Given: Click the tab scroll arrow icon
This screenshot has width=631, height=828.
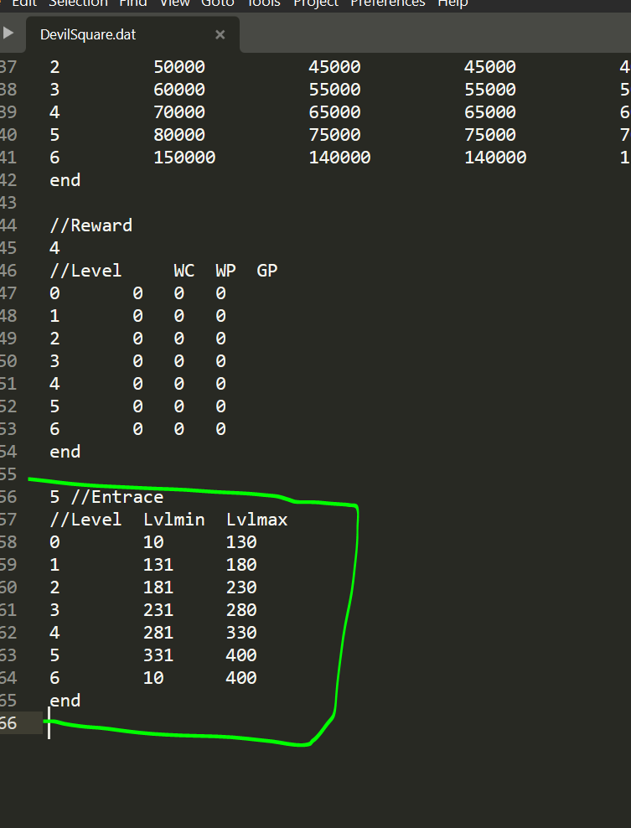Looking at the screenshot, I should click(x=8, y=34).
